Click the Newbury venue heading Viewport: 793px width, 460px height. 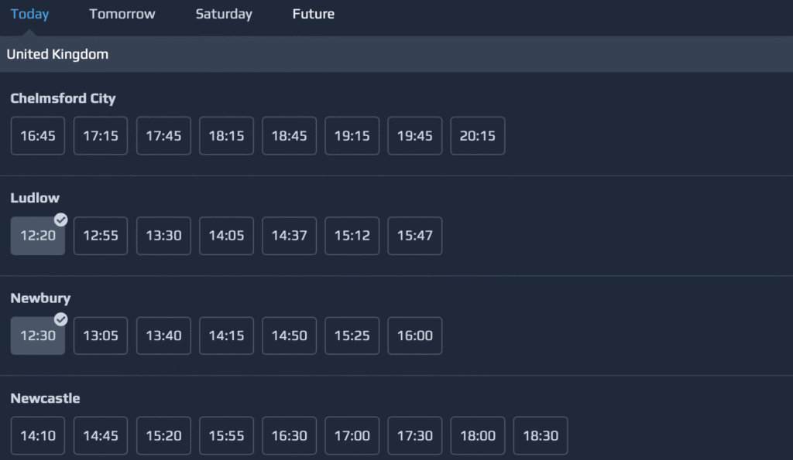point(40,298)
